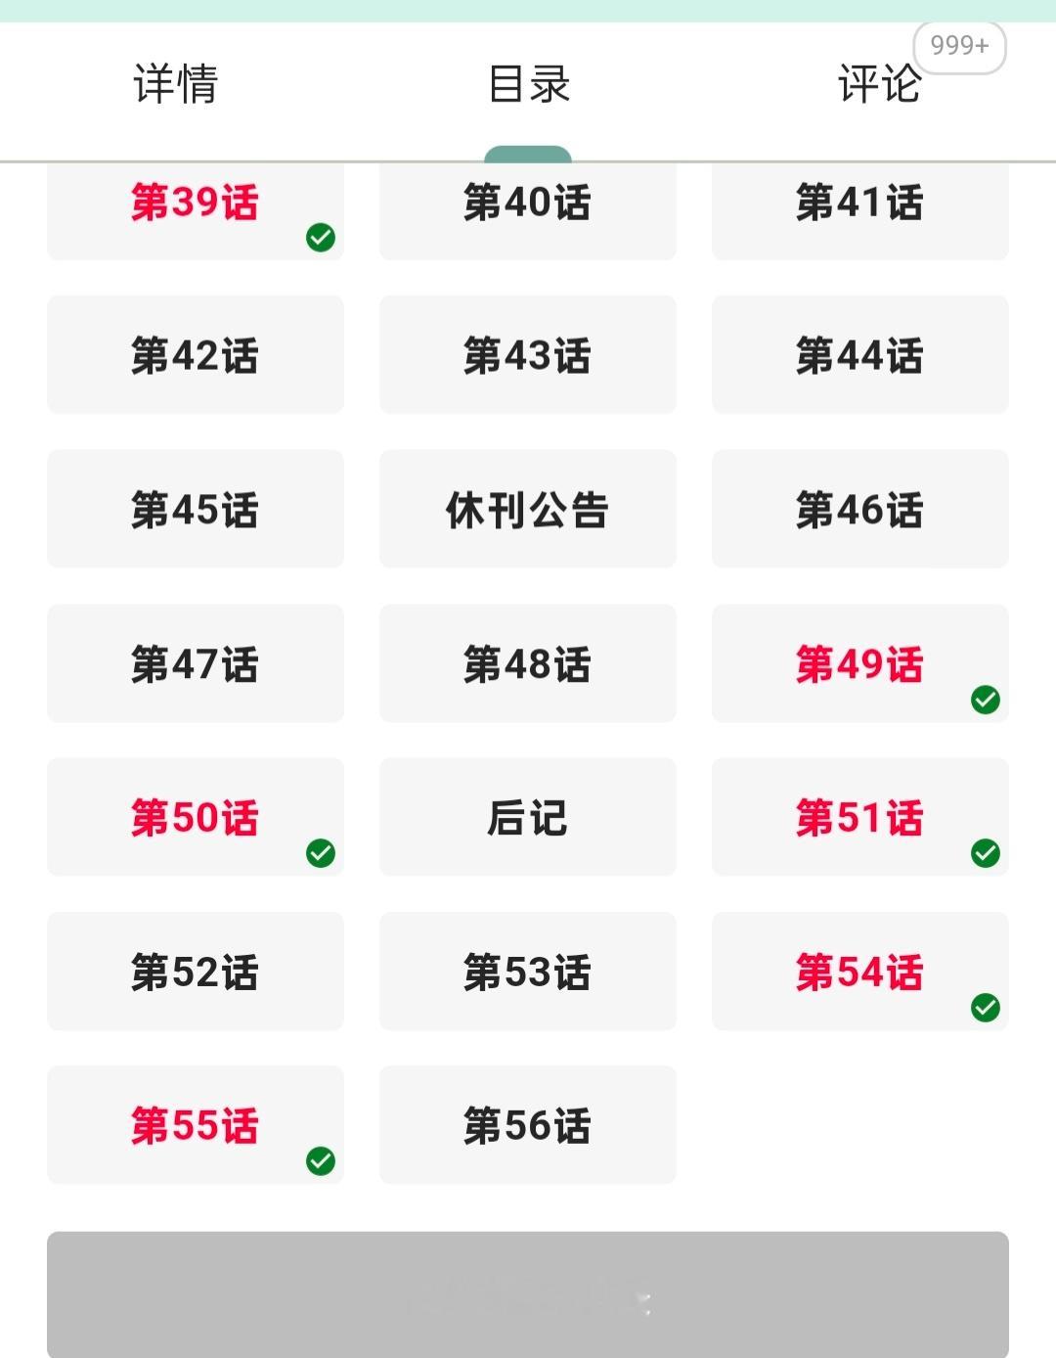1056x1358 pixels.
Task: Open chapter 第46话
Action: [860, 510]
